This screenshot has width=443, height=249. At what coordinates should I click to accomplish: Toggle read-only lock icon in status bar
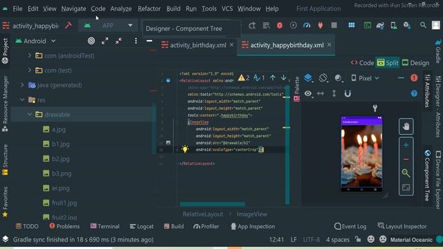click(358, 239)
